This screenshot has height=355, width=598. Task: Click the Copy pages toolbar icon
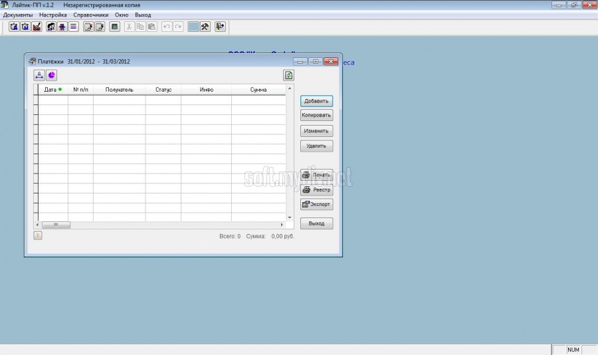(140, 27)
